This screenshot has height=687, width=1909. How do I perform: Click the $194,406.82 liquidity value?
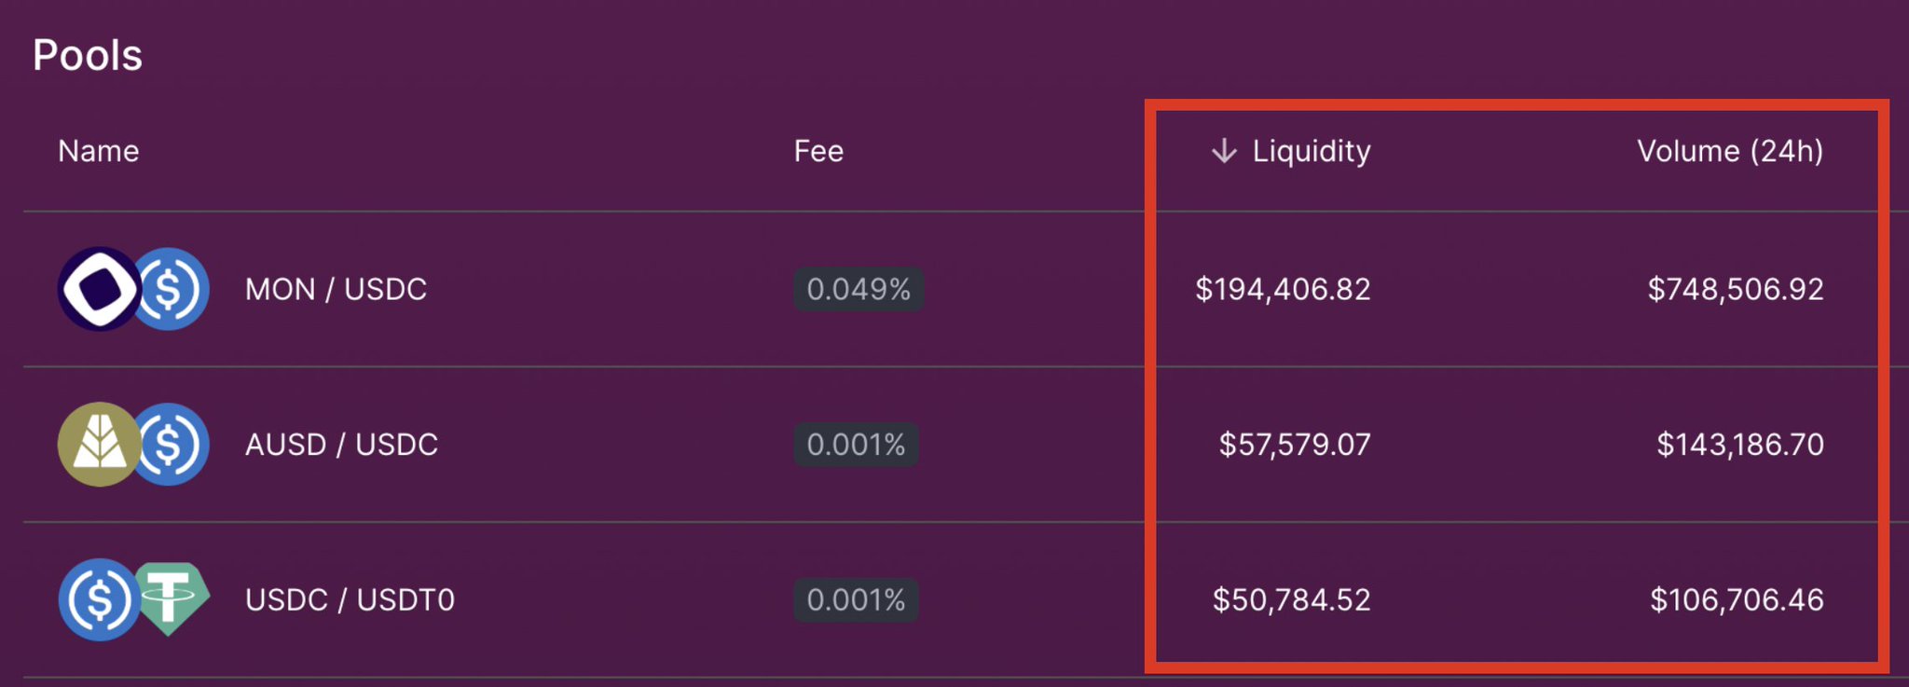(x=1283, y=289)
